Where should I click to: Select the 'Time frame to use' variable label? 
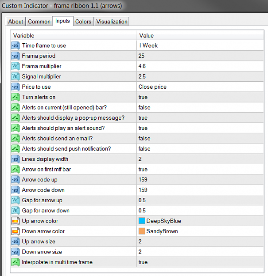click(44, 45)
